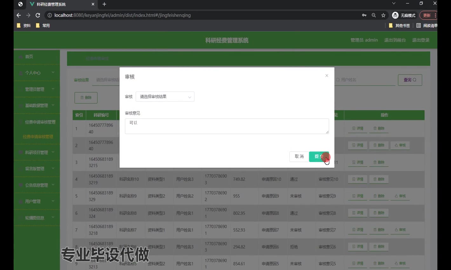
Task: Close the 审核 dialog with X icon
Action: [326, 76]
